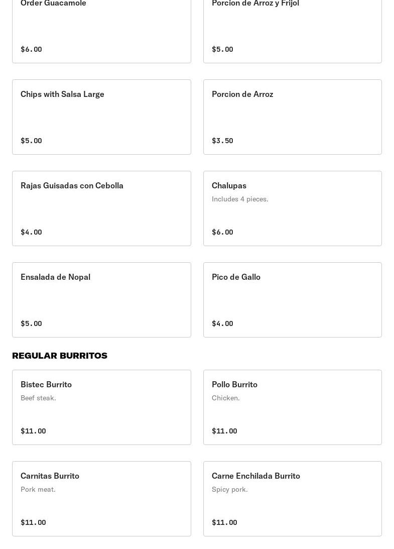
Task: Click the "Pork meat." description text
Action: click(38, 489)
